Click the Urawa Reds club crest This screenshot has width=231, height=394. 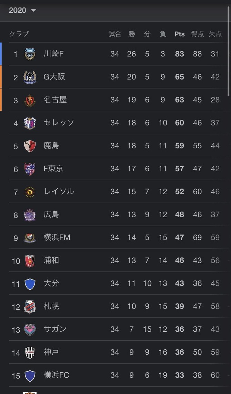(x=30, y=260)
